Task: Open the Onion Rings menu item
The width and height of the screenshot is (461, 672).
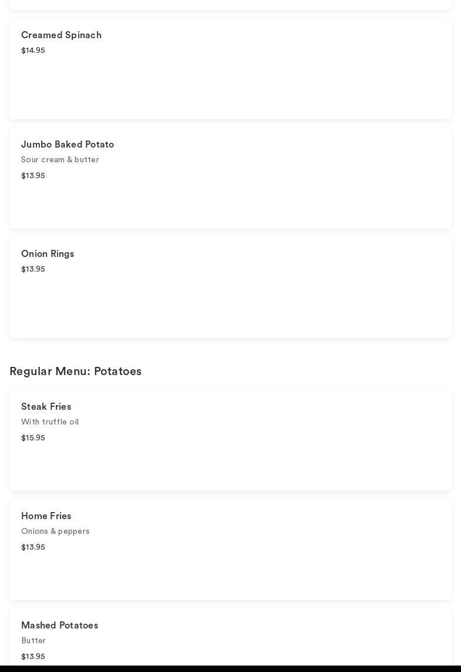Action: tap(48, 254)
